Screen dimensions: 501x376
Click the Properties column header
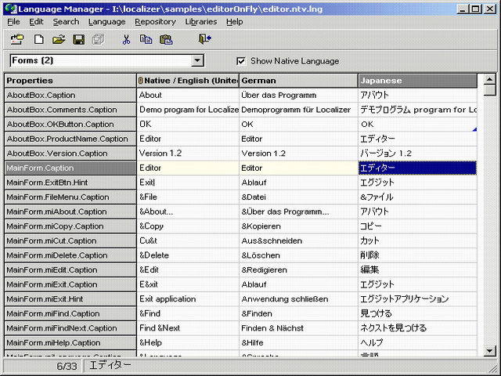point(70,80)
